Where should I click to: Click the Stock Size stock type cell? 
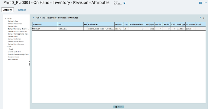181,29
